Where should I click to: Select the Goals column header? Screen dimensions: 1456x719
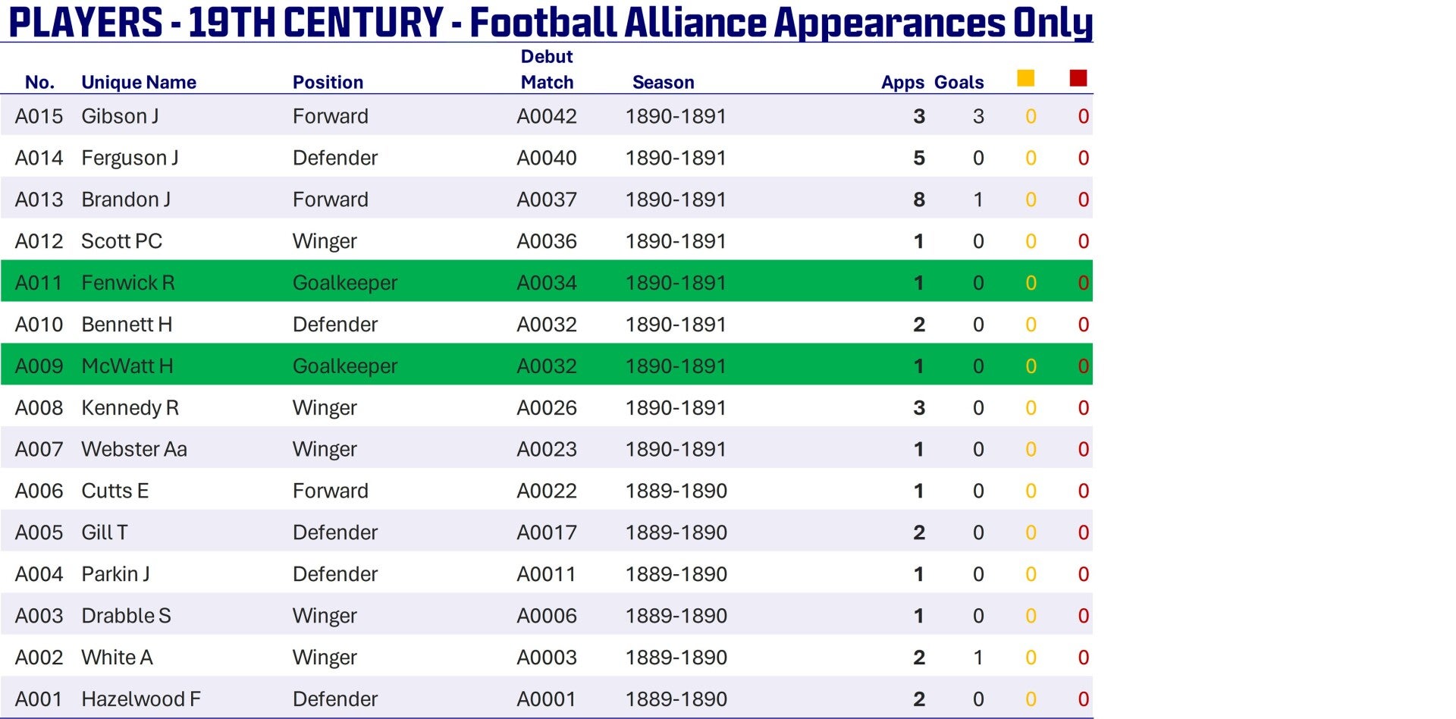(959, 82)
